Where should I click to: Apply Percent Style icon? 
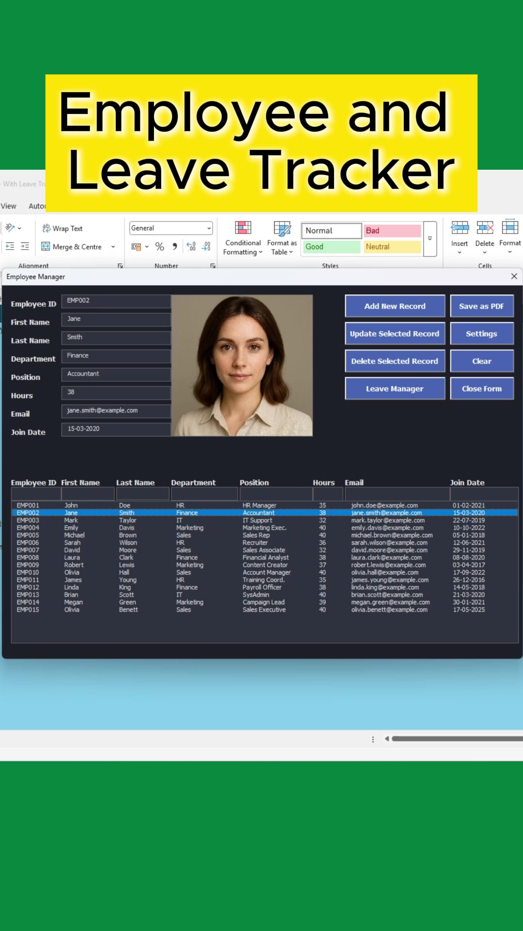[x=159, y=247]
